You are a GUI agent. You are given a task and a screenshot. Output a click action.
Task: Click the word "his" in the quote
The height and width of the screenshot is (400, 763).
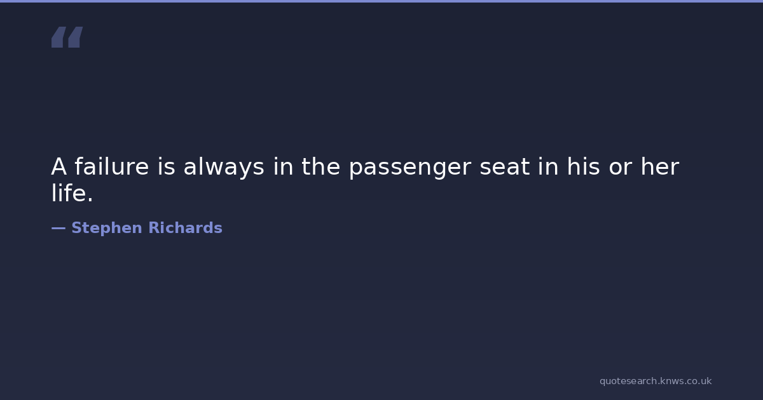[x=584, y=167]
